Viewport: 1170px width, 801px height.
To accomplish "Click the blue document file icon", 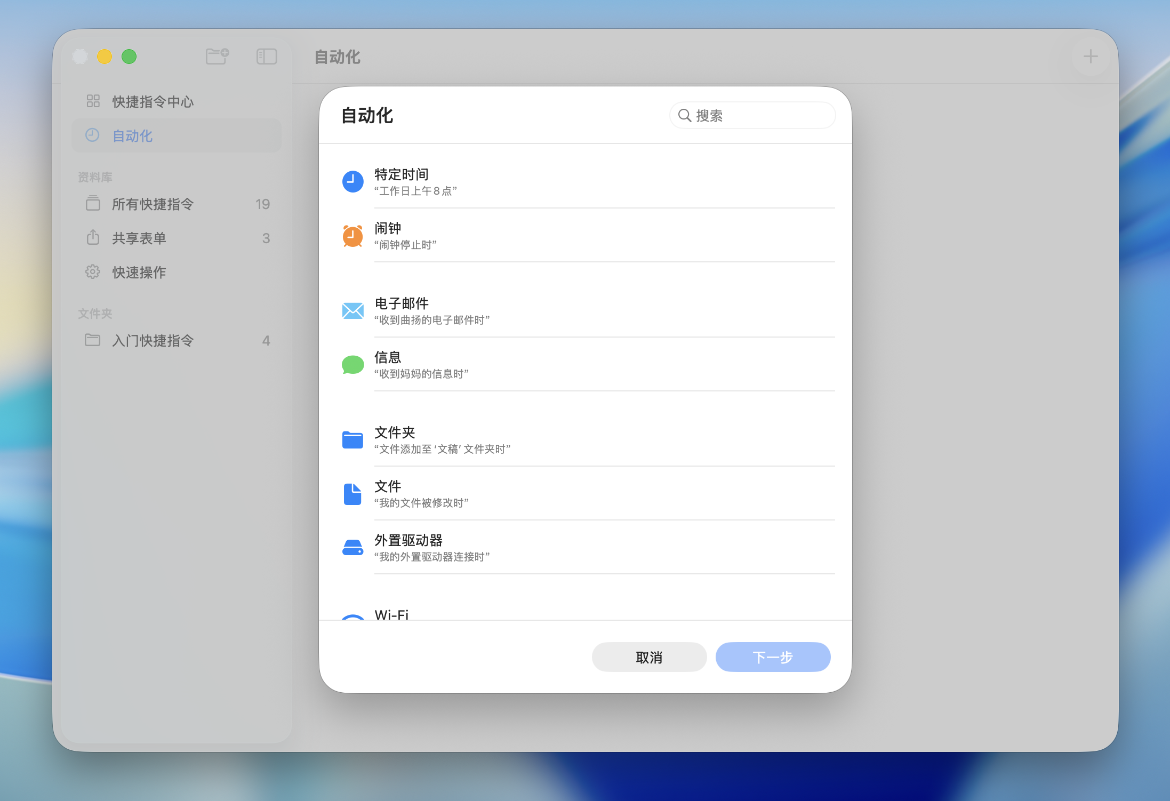I will coord(352,494).
